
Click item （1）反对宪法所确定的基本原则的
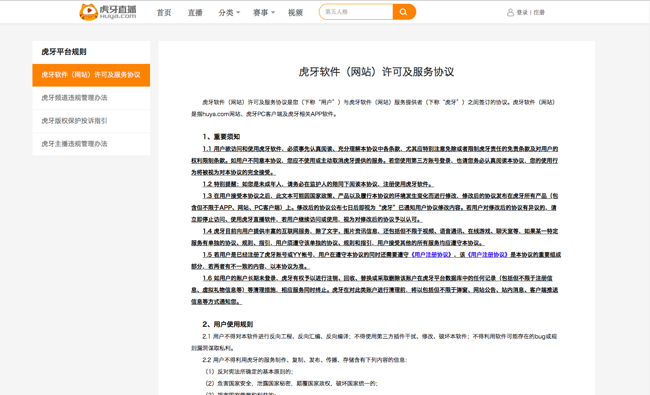click(248, 371)
